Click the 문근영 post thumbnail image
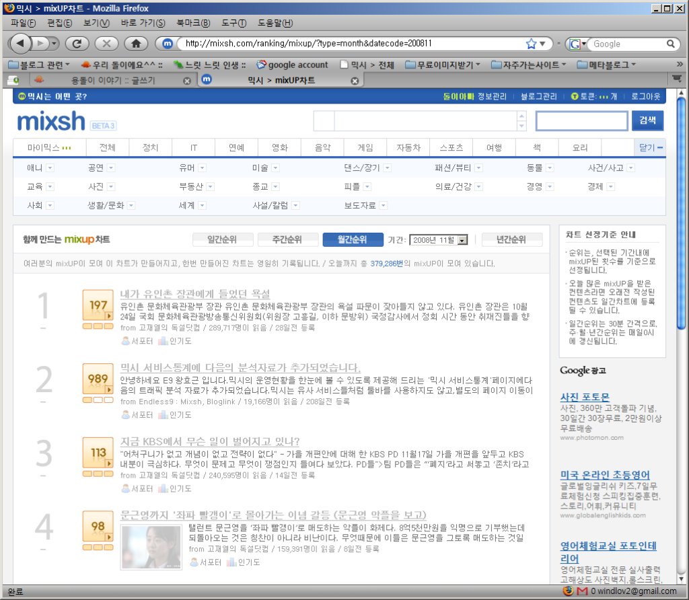The image size is (689, 600). [151, 548]
